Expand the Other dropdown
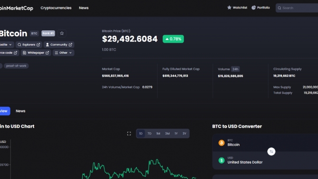Image resolution: width=318 pixels, height=179 pixels. coord(64,53)
